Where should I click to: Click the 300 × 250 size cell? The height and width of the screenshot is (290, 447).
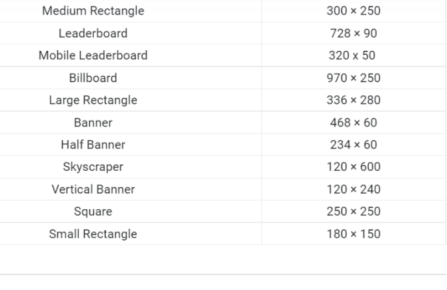coord(353,11)
